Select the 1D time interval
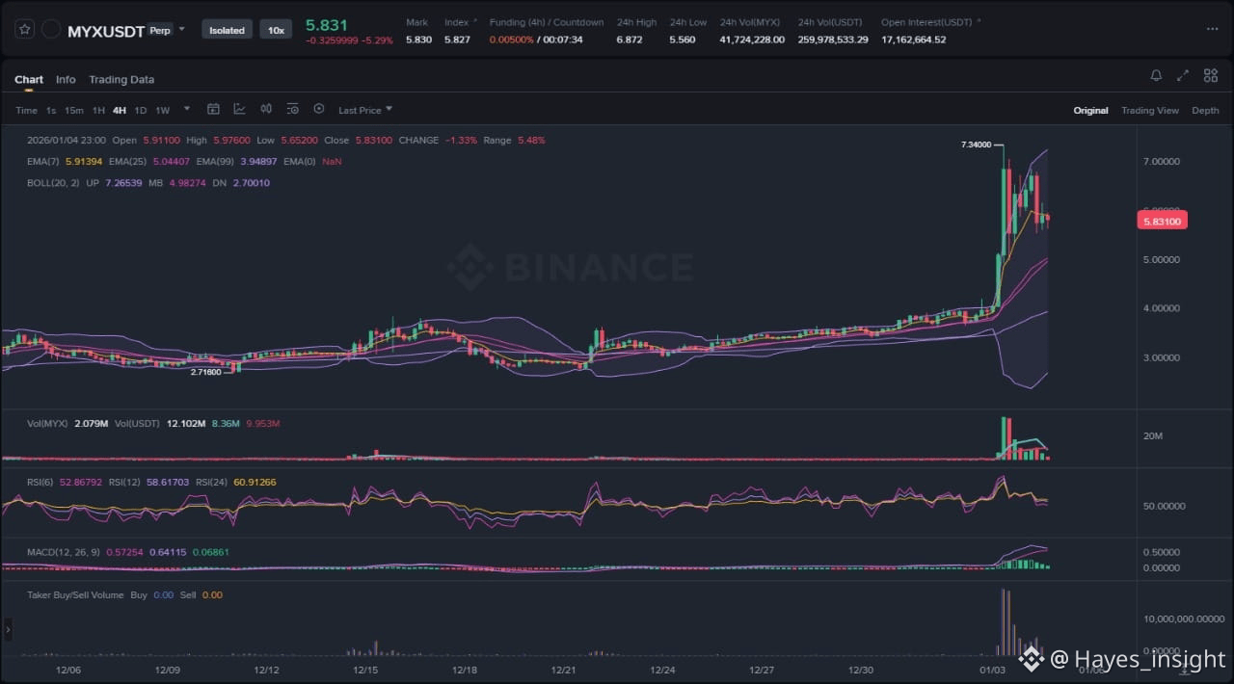1234x684 pixels. pos(141,110)
